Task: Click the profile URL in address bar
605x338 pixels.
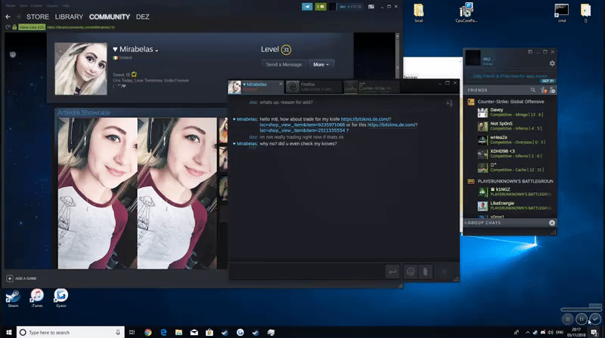Action: click(x=81, y=27)
